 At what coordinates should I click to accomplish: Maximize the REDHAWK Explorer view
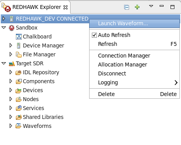pyautogui.click(x=172, y=7)
